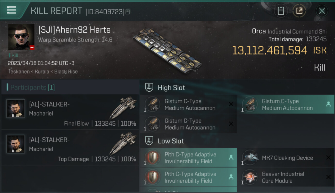Viewport: 335px width, 193px height.
Task: Open the clipboard report icon
Action: [x=281, y=11]
